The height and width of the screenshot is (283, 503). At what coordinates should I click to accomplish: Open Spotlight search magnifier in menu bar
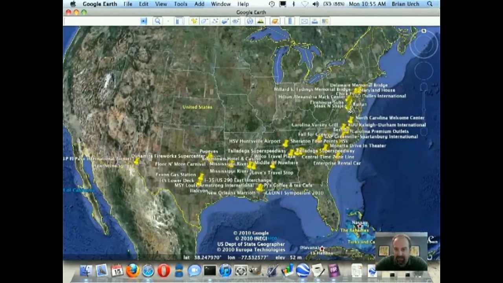(x=430, y=4)
